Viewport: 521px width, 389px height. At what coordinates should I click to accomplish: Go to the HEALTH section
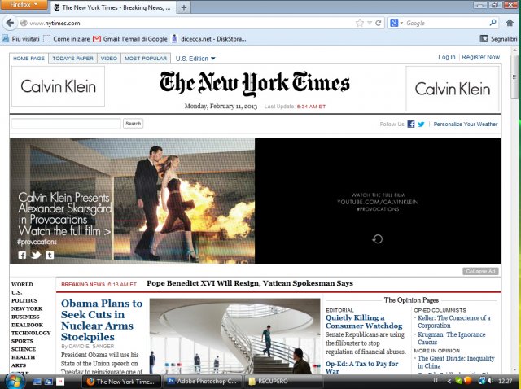point(23,357)
